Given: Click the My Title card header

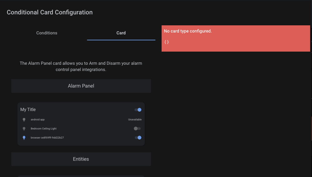Looking at the screenshot, I should [28, 109].
